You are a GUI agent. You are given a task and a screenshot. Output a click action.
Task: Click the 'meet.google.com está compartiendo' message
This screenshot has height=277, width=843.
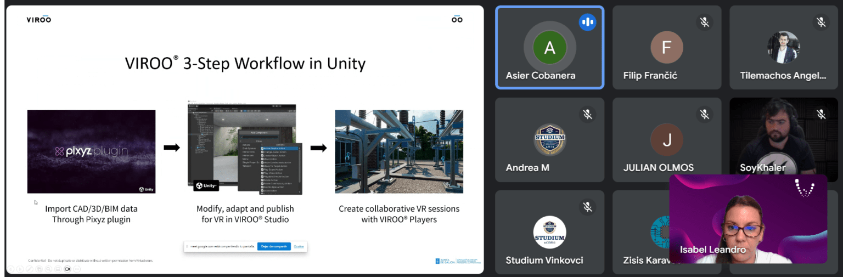pyautogui.click(x=222, y=247)
